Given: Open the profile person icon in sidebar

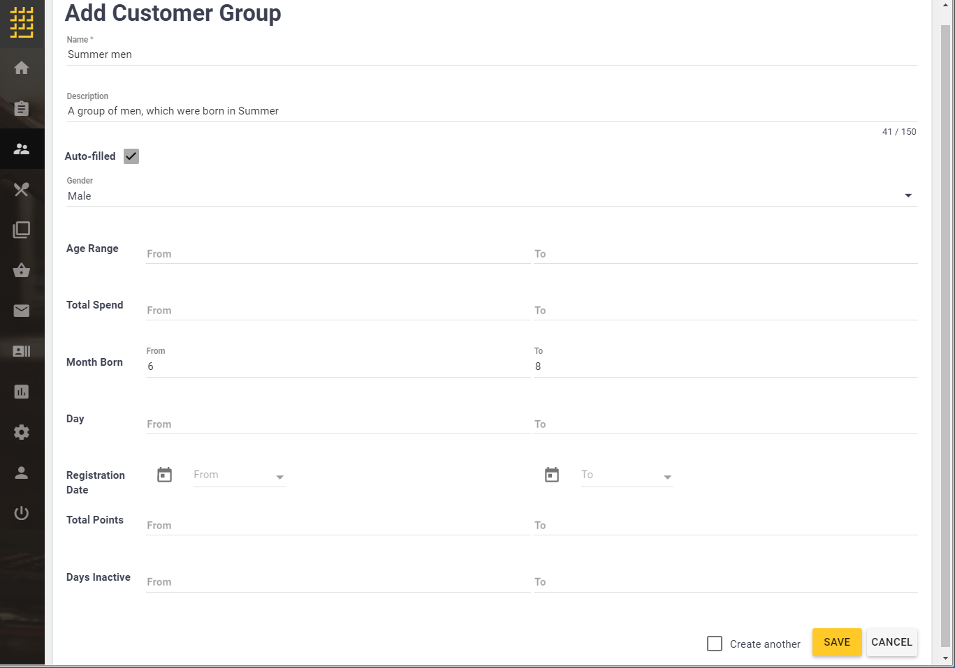Looking at the screenshot, I should [22, 473].
